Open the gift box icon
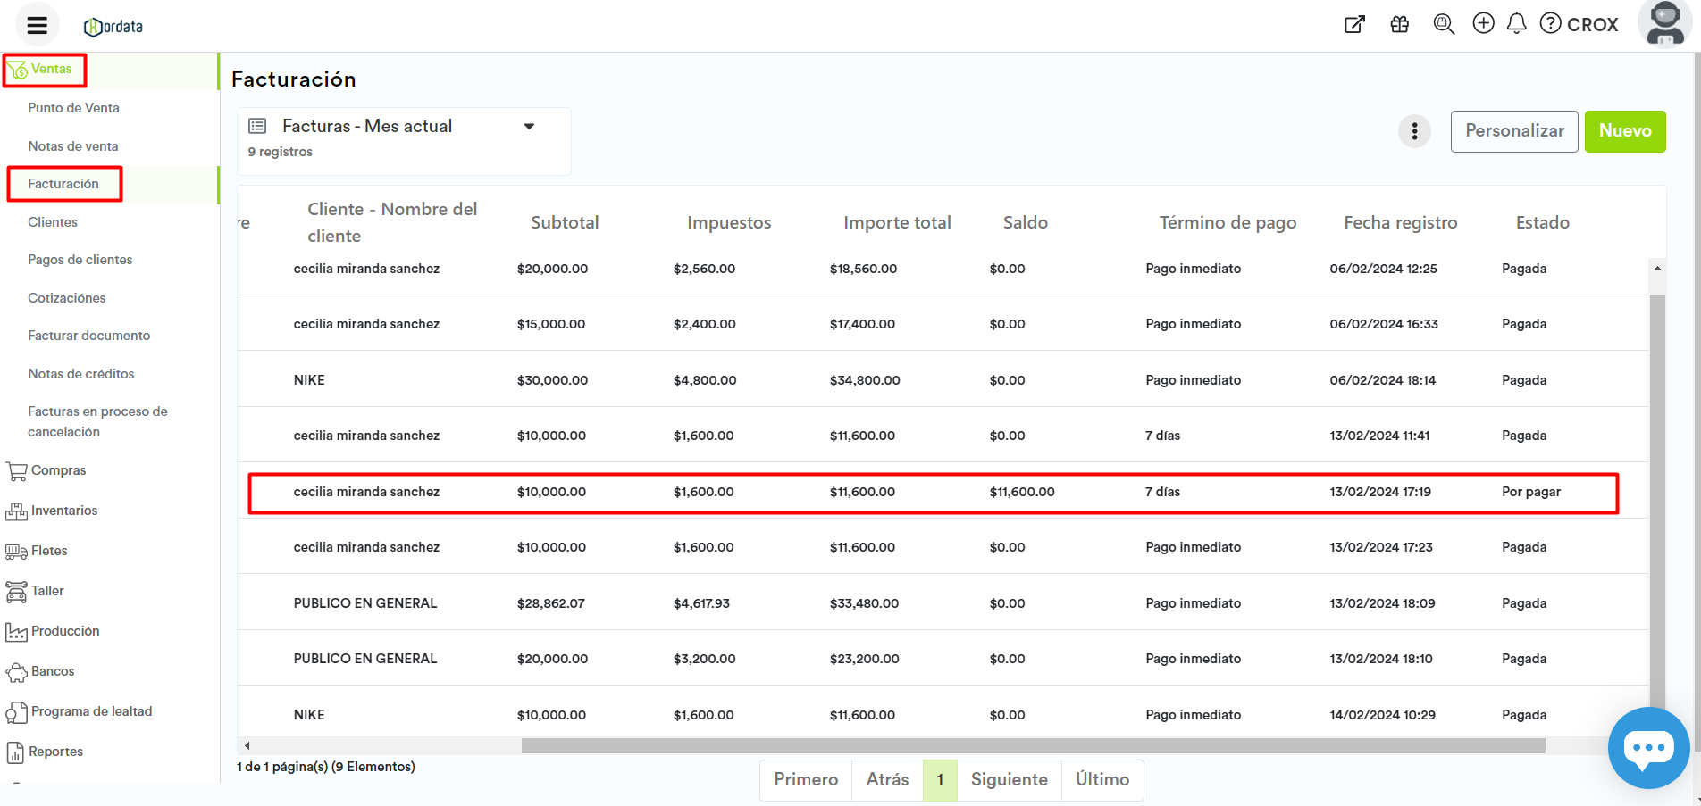Viewport: 1701px width, 806px height. (x=1399, y=24)
